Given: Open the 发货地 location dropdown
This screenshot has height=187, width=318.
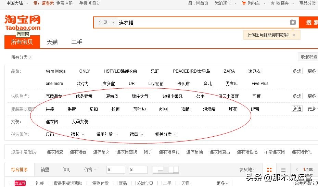Looking at the screenshot, I should point(247,170).
